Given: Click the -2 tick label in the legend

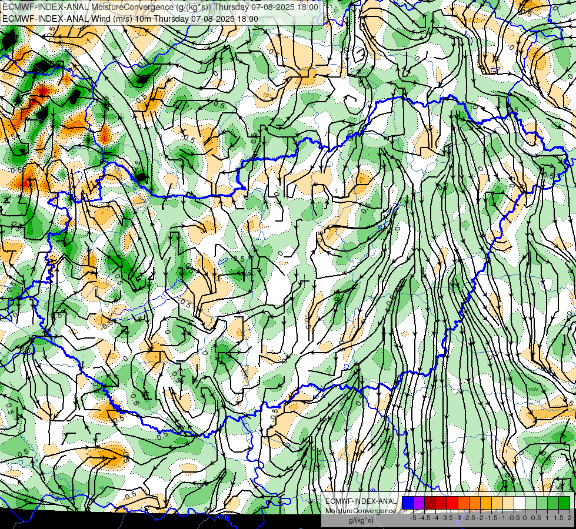Looking at the screenshot, I should 480,518.
